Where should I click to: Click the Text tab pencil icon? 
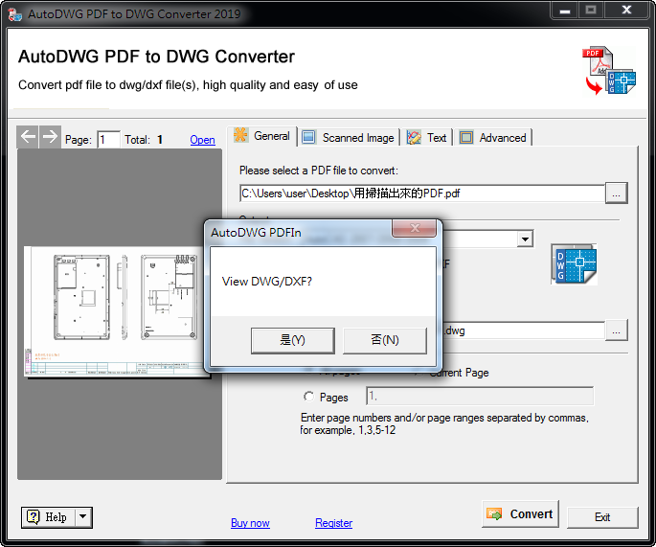pyautogui.click(x=414, y=137)
